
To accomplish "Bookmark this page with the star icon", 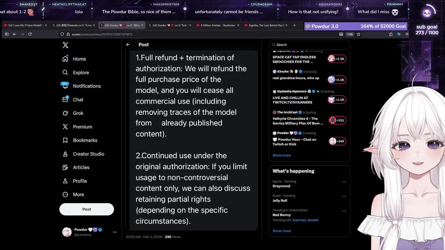I will (358, 34).
